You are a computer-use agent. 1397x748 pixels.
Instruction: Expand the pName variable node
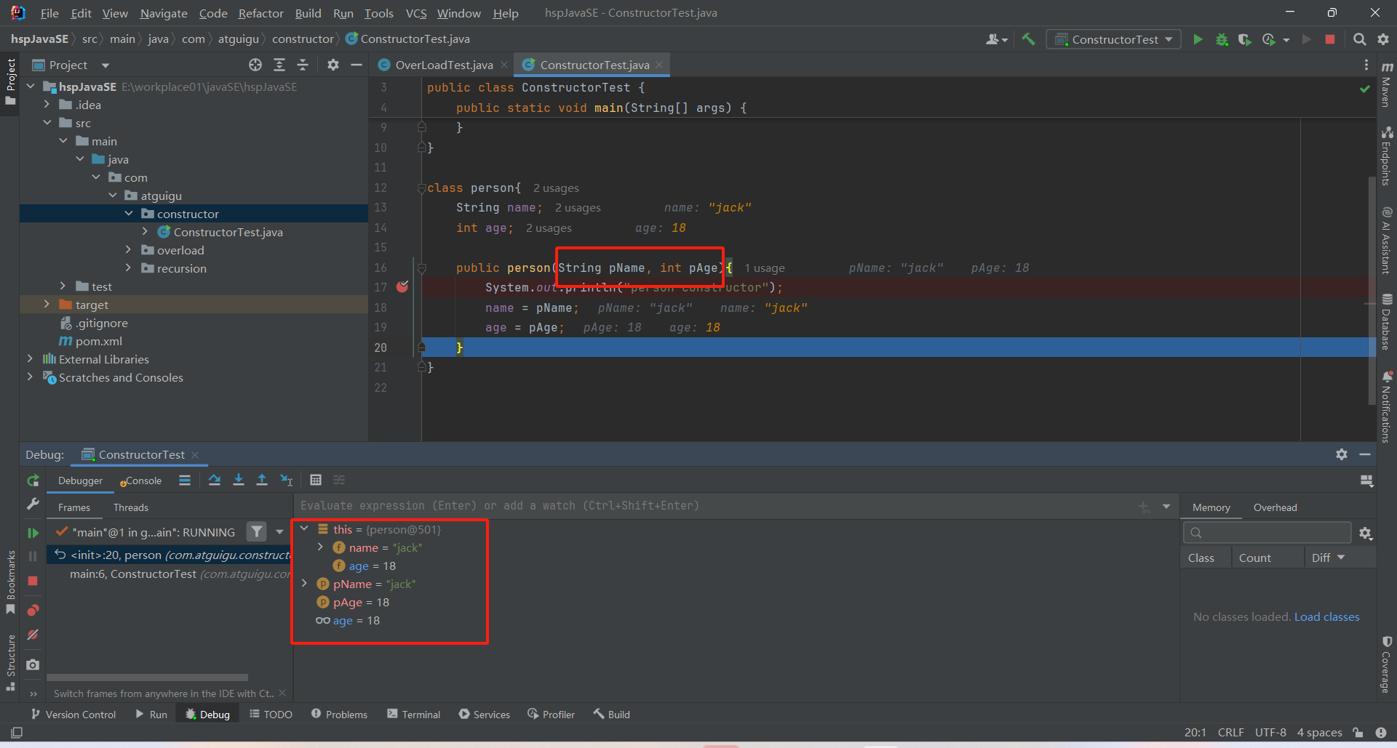(x=305, y=584)
